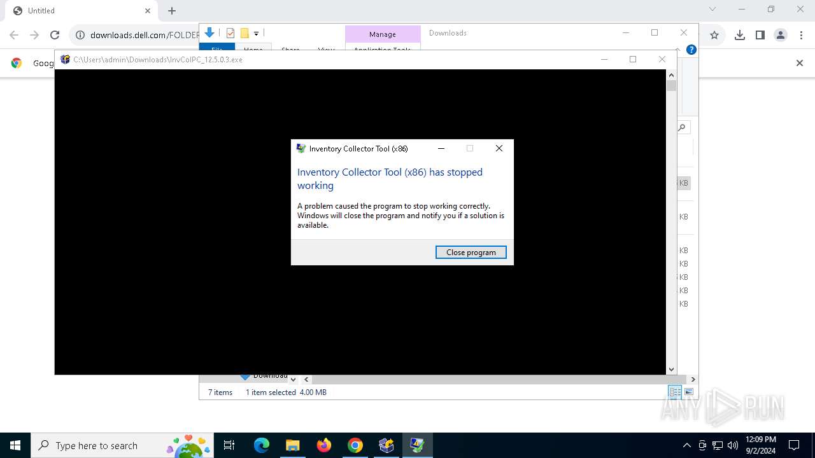
Task: Click the console window title bar icon
Action: pyautogui.click(x=65, y=59)
